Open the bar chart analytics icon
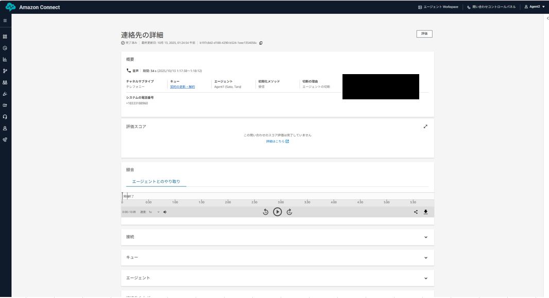 click(5, 60)
